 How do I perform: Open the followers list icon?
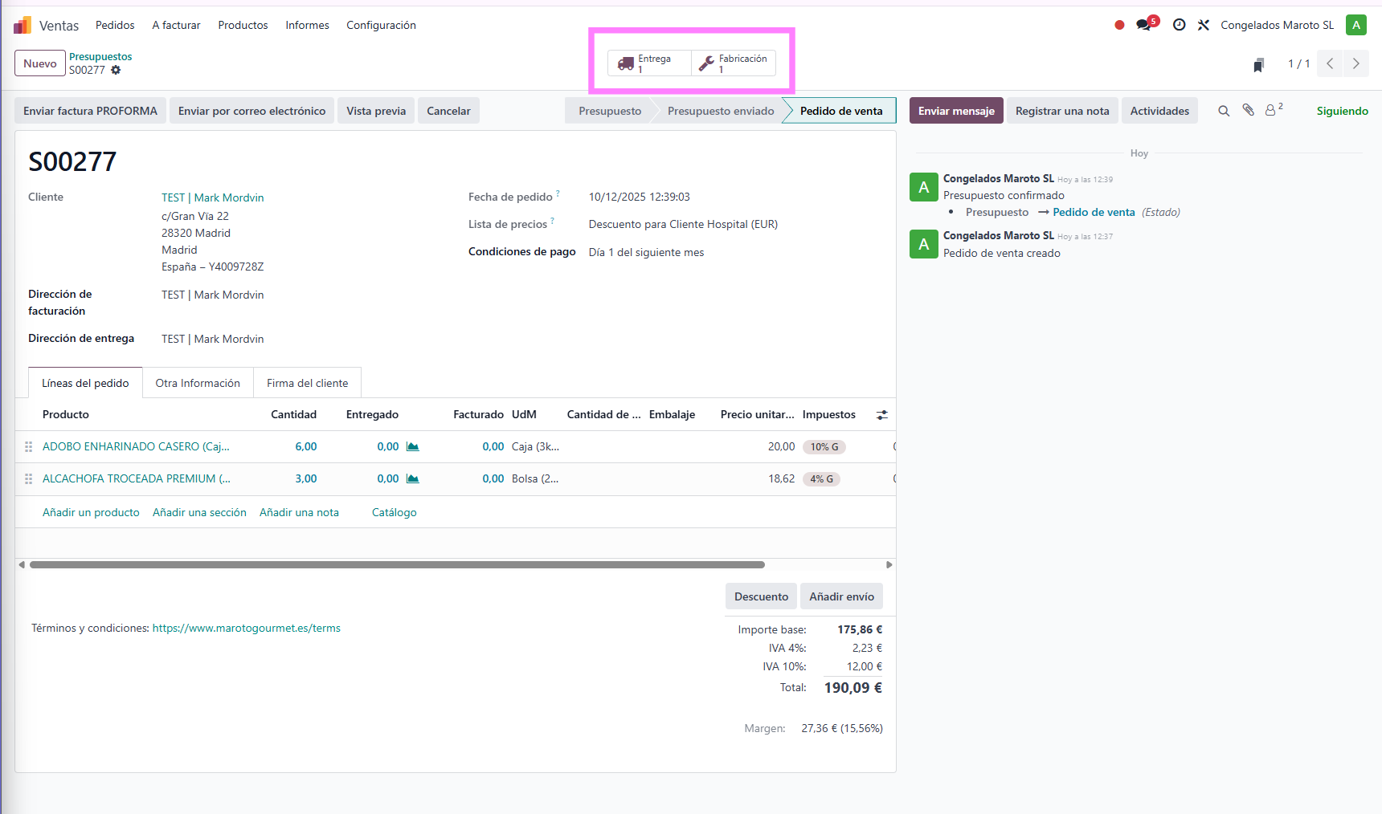click(x=1273, y=111)
